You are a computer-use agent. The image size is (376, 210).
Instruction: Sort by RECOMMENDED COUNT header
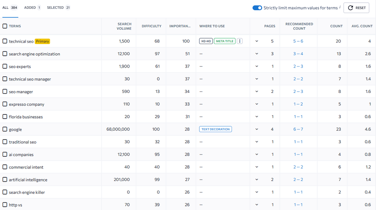tap(299, 26)
